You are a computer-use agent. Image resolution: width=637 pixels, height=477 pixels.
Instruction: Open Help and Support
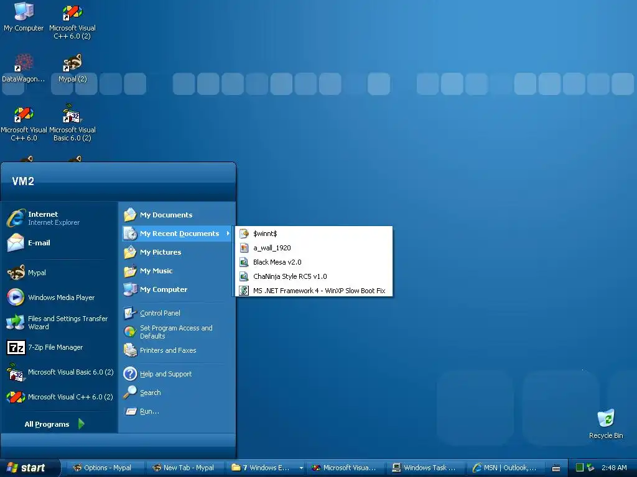177,374
